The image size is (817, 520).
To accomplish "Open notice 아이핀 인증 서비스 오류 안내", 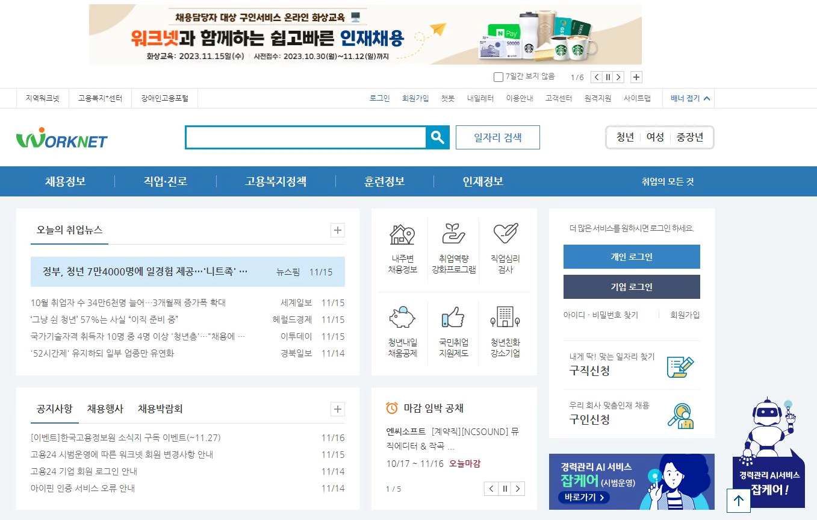I will (82, 488).
